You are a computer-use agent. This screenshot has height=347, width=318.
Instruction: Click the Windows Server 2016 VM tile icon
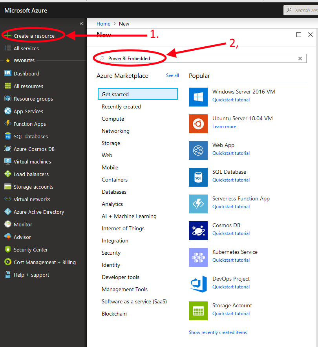coord(198,97)
